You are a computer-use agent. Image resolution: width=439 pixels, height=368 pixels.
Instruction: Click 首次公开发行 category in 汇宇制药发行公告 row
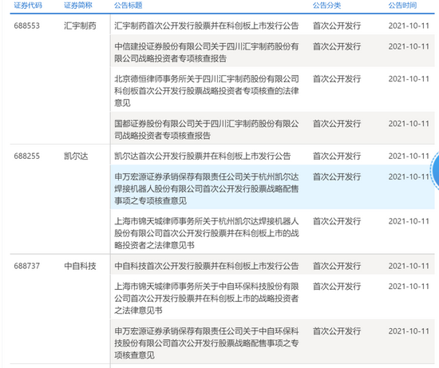pyautogui.click(x=337, y=26)
